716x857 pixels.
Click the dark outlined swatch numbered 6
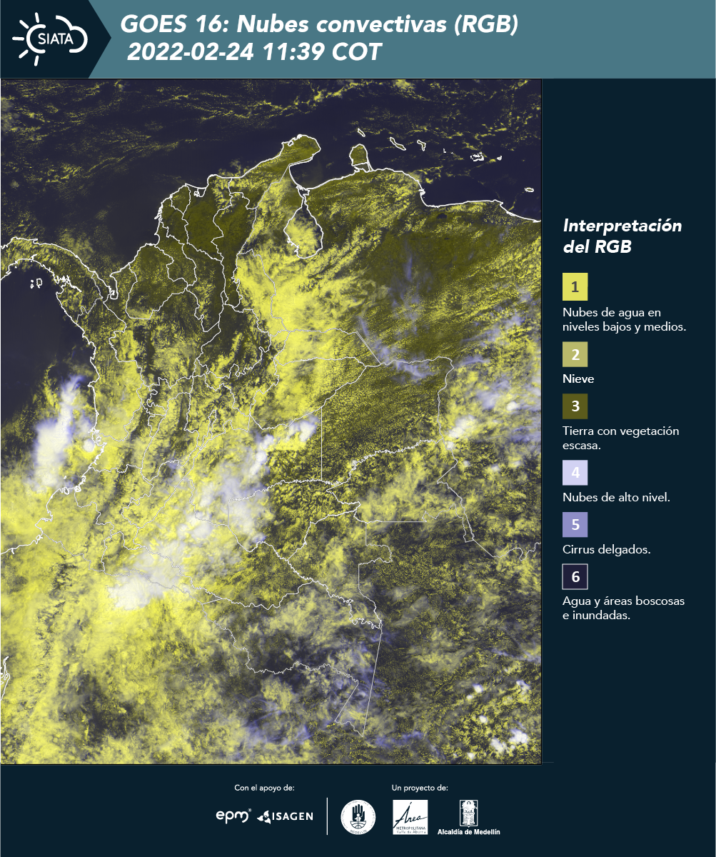click(575, 576)
